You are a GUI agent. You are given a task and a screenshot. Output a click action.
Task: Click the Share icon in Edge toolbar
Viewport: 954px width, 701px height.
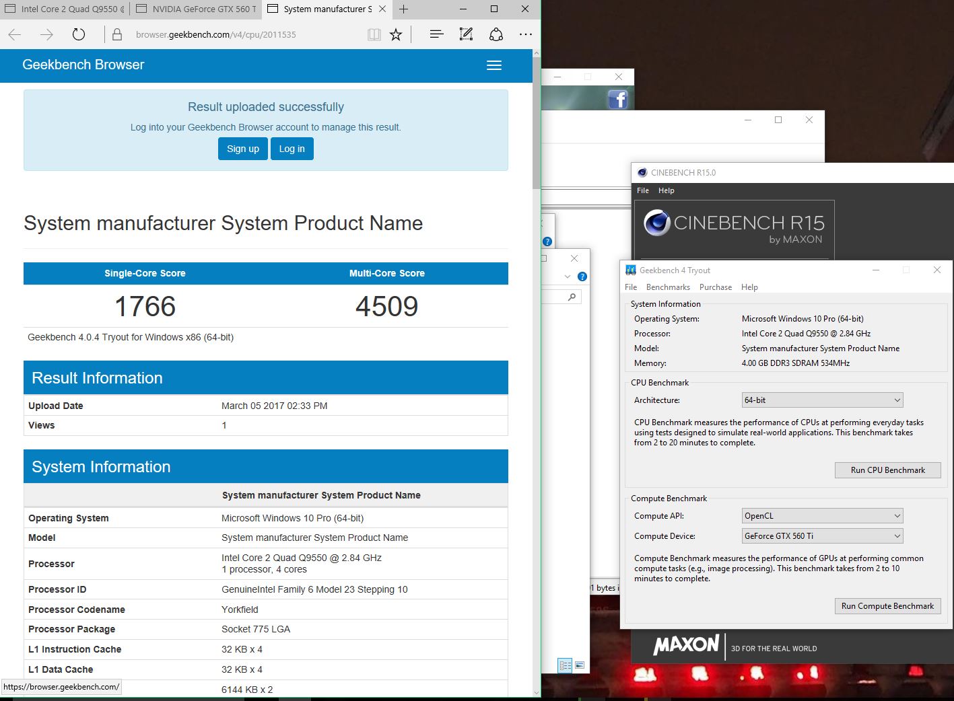pos(496,34)
